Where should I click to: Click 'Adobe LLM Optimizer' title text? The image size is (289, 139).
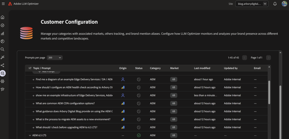tap(26, 4)
